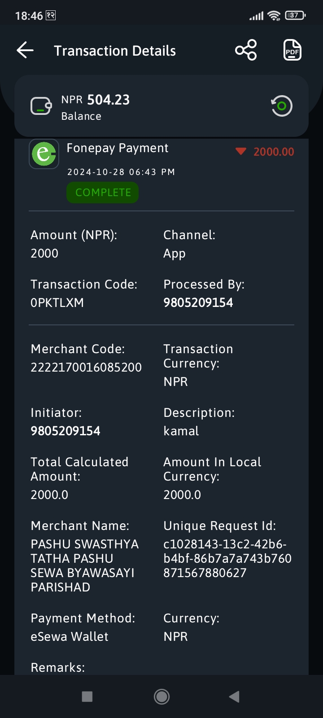Screen dimensions: 323x718
Task: Tap the wallet balance icon
Action: click(x=41, y=106)
